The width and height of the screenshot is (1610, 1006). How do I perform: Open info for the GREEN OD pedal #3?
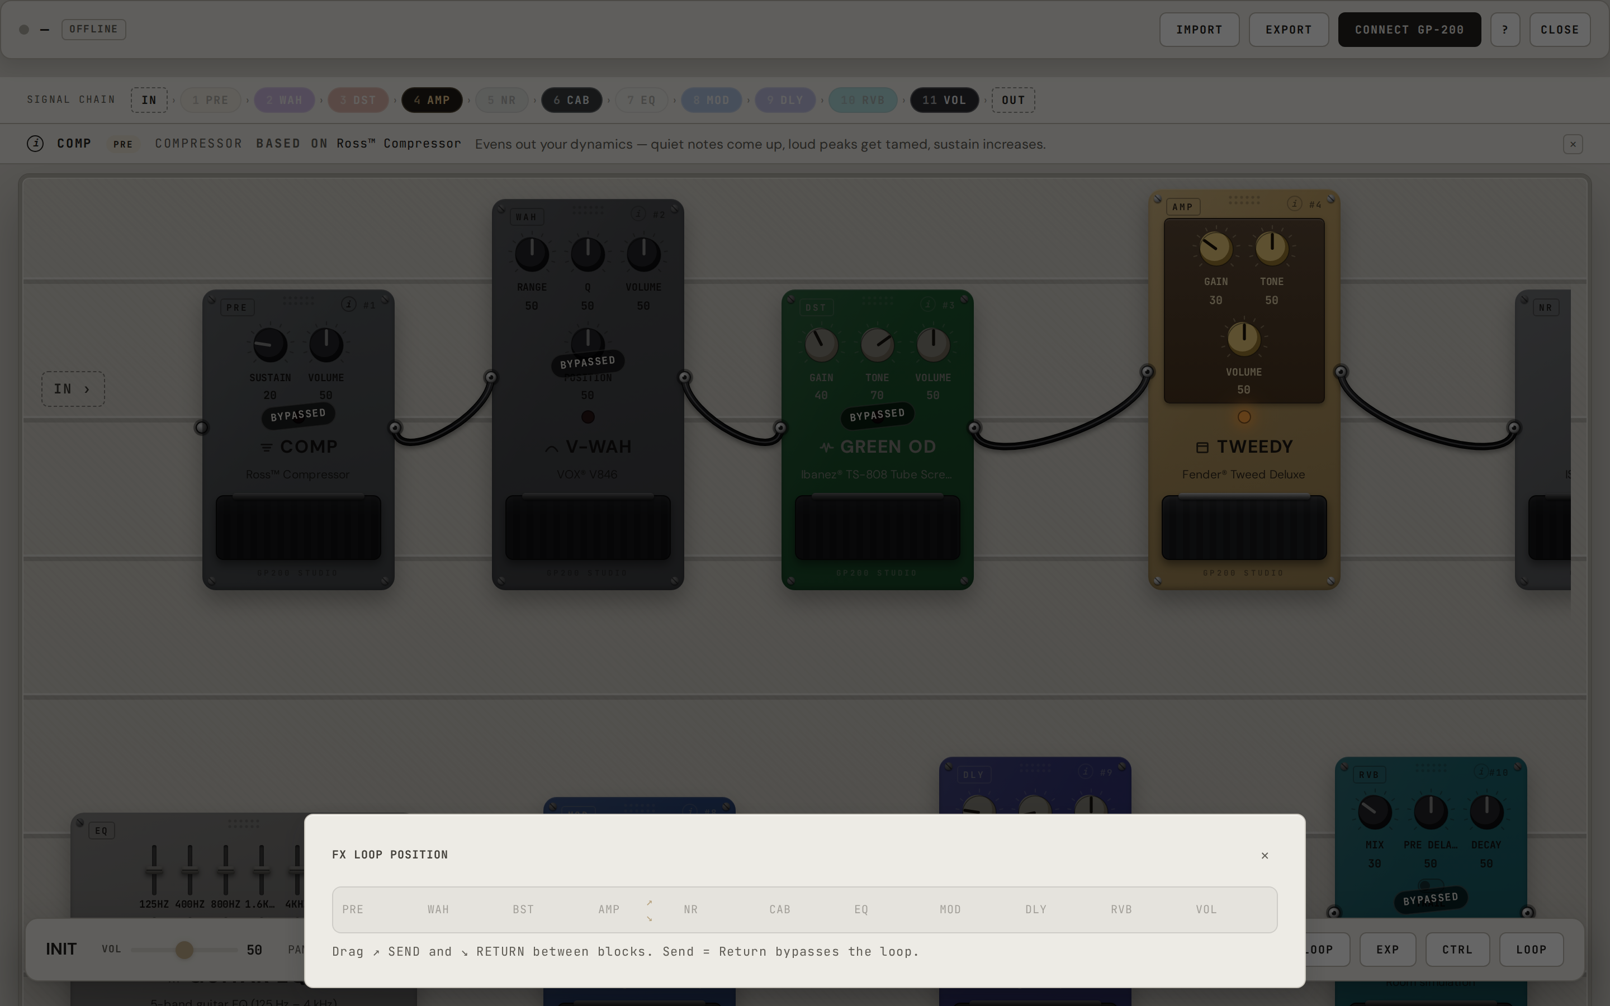(x=928, y=304)
